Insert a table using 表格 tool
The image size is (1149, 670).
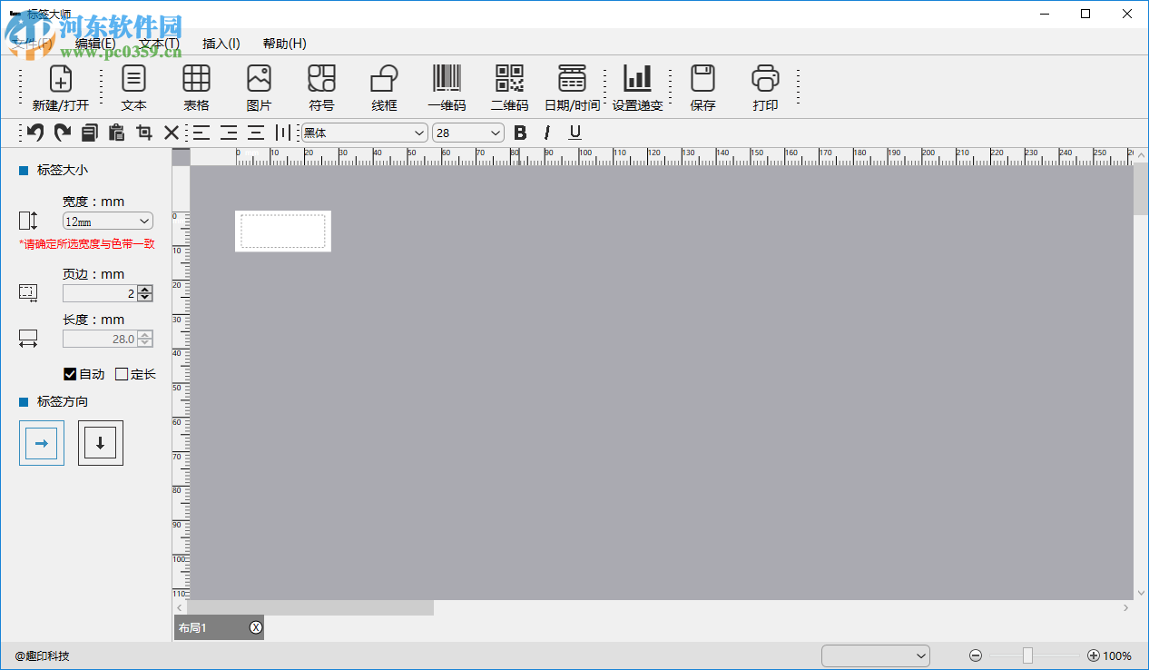[x=196, y=79]
